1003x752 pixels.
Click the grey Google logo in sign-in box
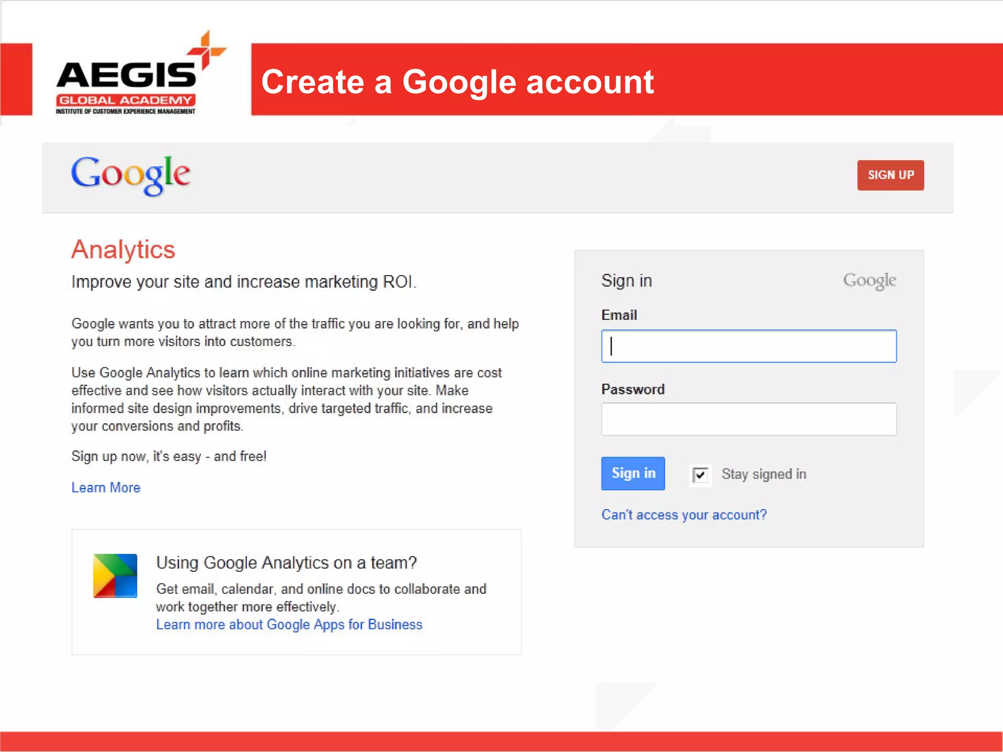(869, 281)
